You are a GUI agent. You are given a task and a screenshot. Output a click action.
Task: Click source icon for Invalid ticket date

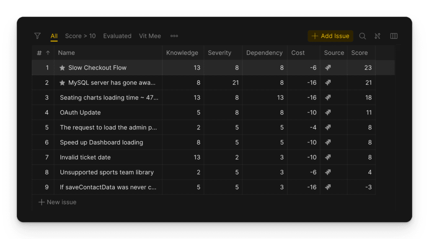(328, 158)
